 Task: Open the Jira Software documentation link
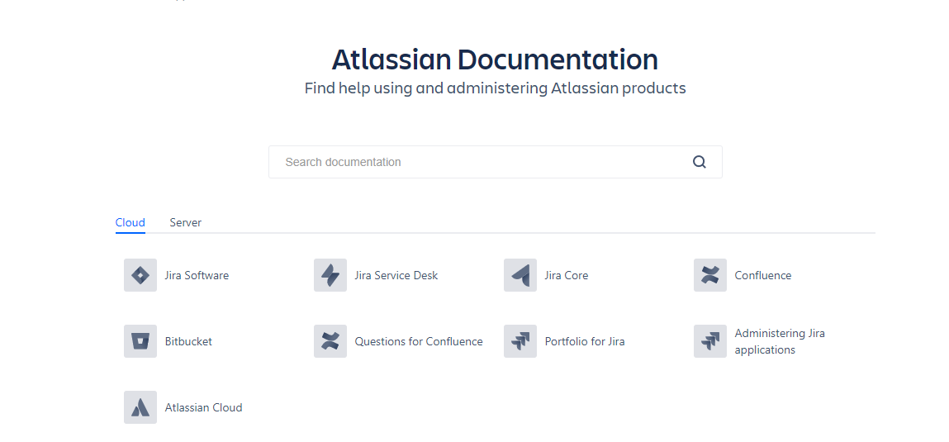point(197,275)
